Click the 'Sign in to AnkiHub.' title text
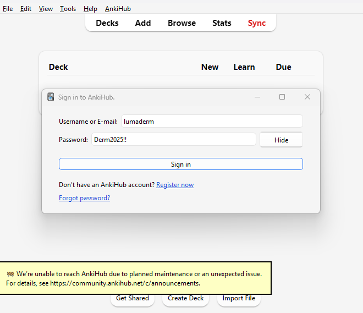This screenshot has width=363, height=313. tap(86, 97)
